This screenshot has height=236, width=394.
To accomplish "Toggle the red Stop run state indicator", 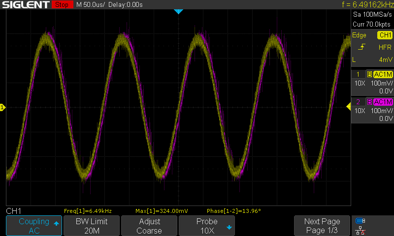I will 62,5.
